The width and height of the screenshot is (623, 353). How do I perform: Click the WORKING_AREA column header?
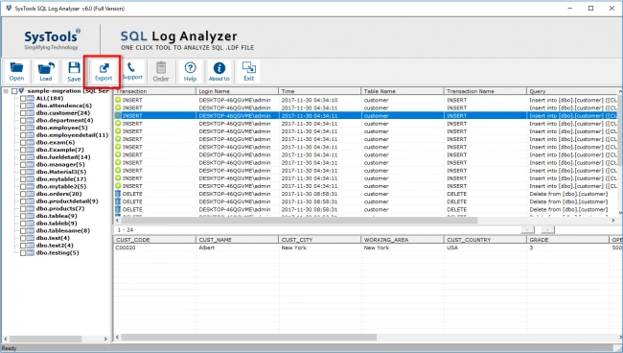pyautogui.click(x=403, y=240)
